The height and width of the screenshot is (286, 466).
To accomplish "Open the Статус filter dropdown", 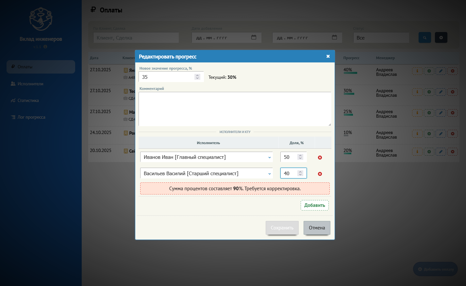I will click(x=381, y=38).
